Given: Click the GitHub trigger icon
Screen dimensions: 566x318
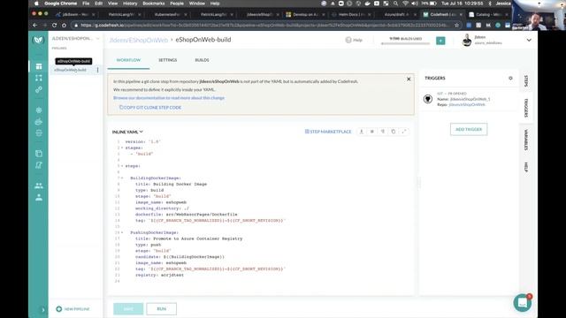Looking at the screenshot, I should [x=428, y=99].
